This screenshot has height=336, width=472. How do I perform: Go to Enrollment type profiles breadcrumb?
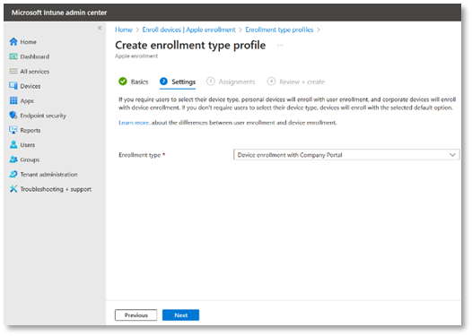point(279,30)
